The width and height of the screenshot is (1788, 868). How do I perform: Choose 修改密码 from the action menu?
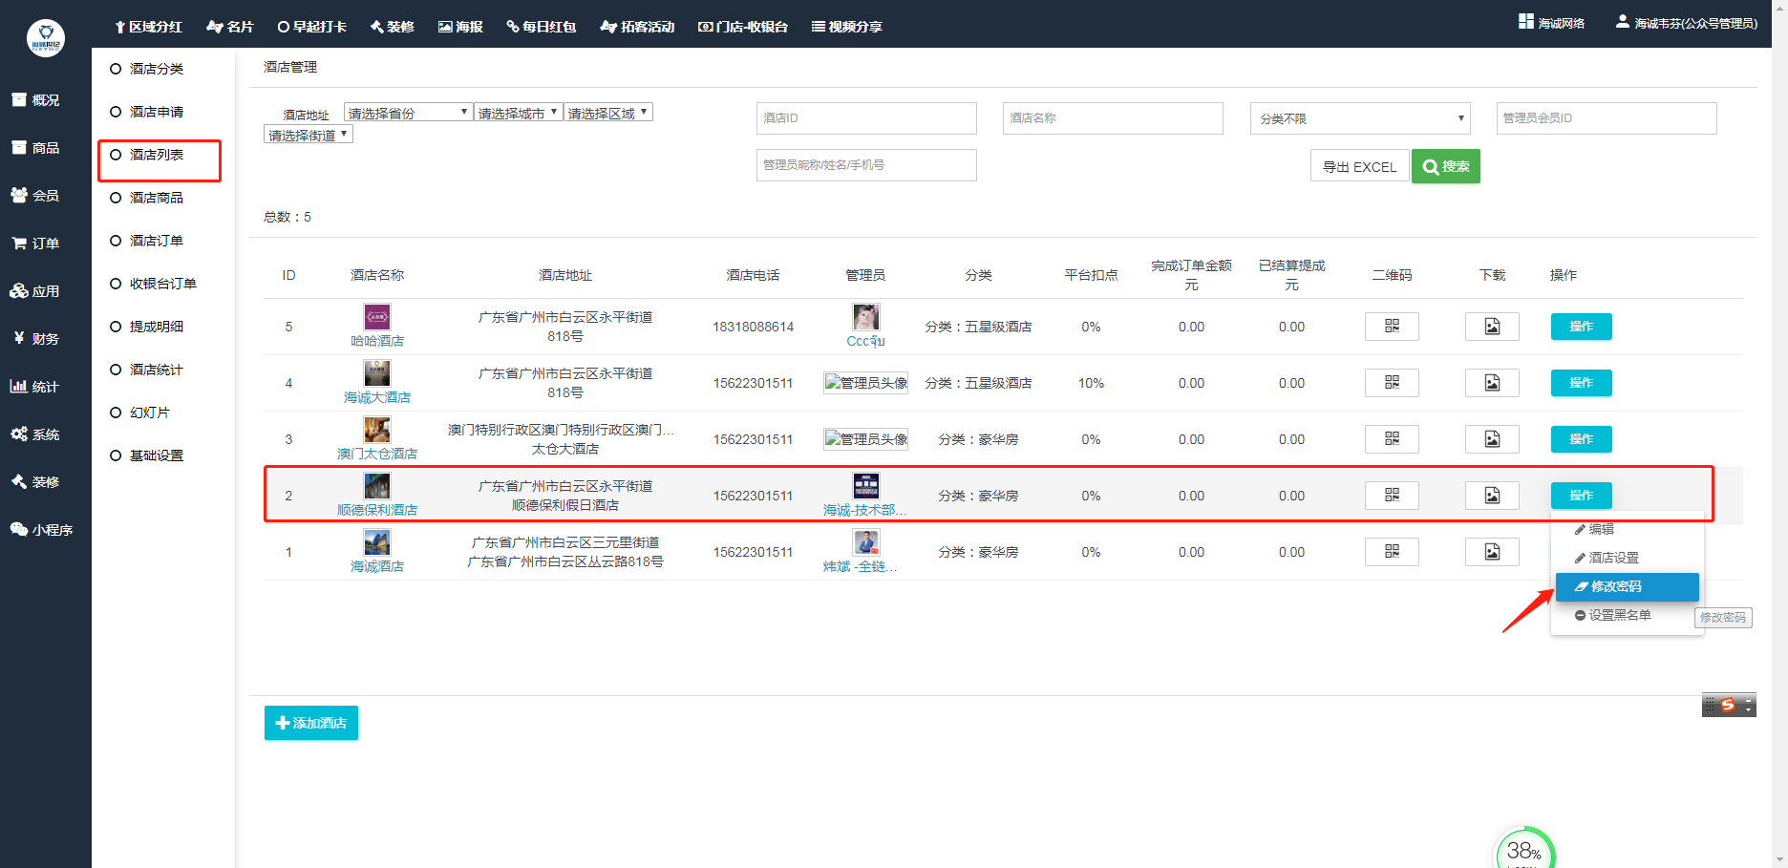pyautogui.click(x=1627, y=586)
